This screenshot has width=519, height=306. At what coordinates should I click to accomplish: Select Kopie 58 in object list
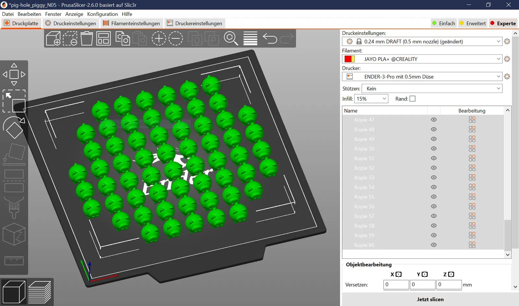364,226
